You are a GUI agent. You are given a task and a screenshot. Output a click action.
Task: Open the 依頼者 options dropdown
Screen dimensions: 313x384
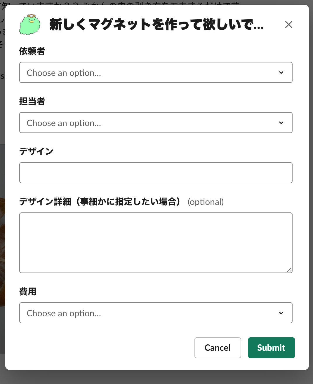coord(156,72)
